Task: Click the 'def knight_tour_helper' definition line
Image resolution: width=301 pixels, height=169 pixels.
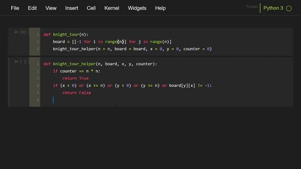Action: point(100,64)
